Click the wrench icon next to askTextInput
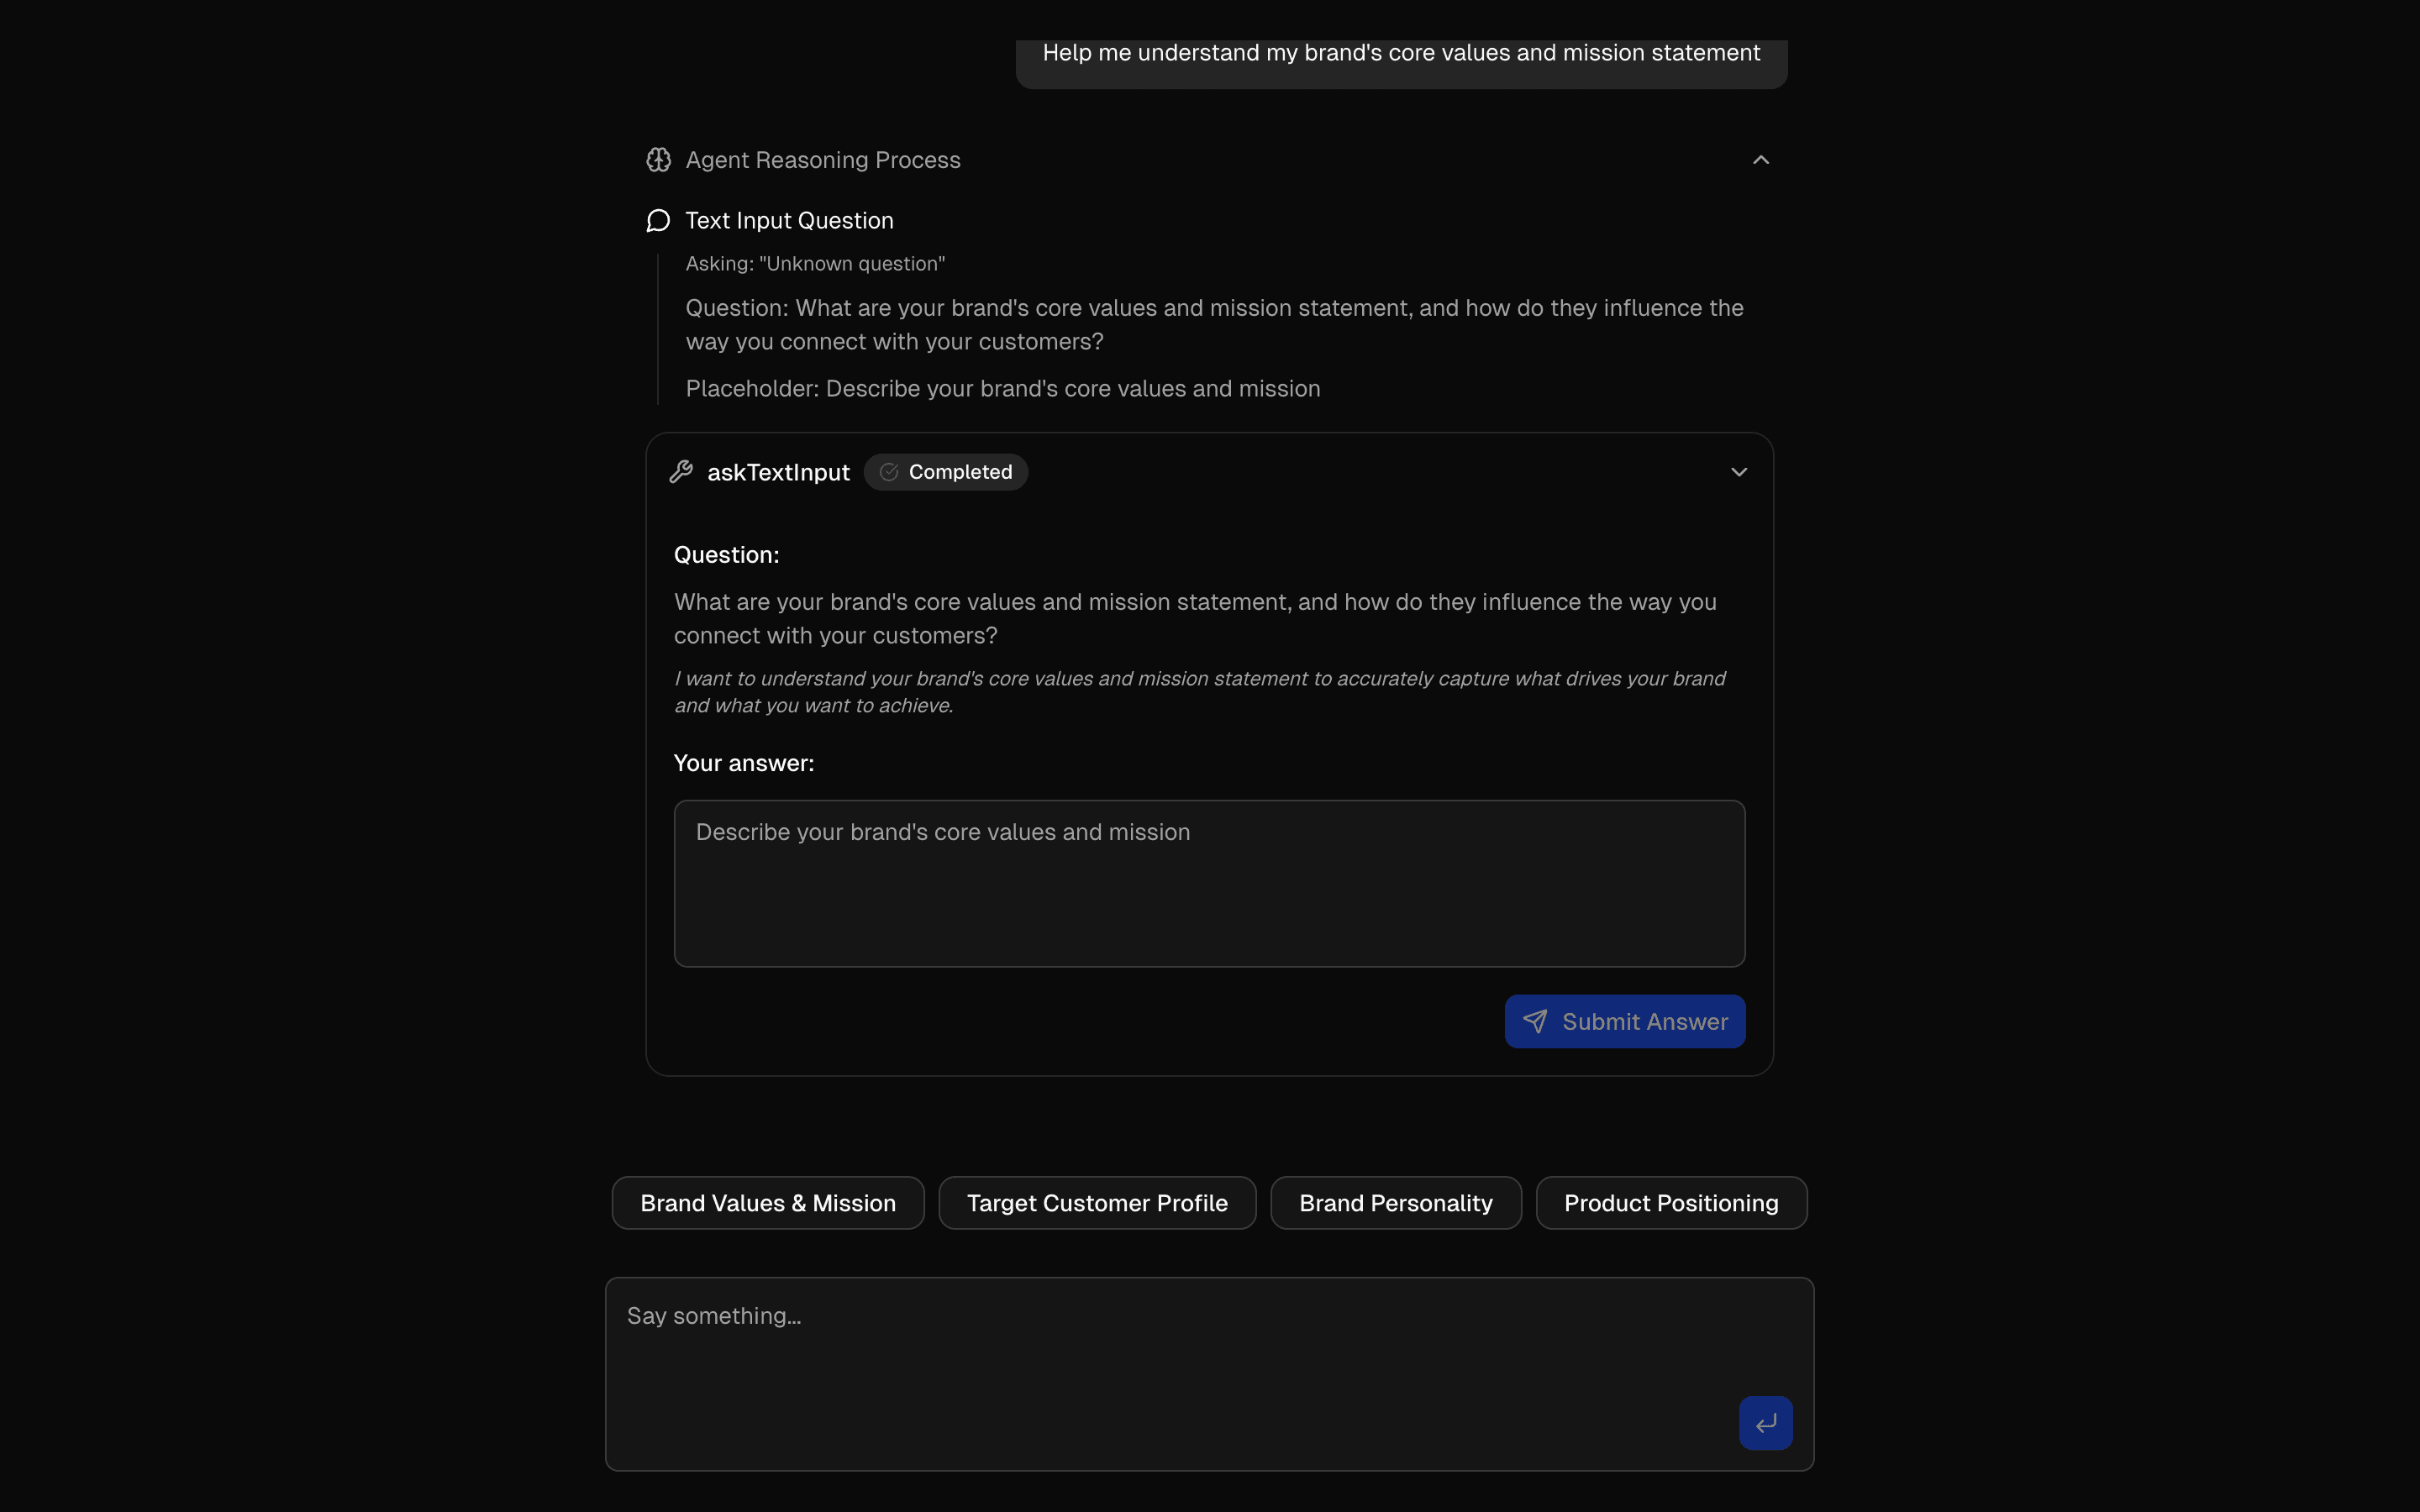This screenshot has height=1512, width=2420. point(681,472)
